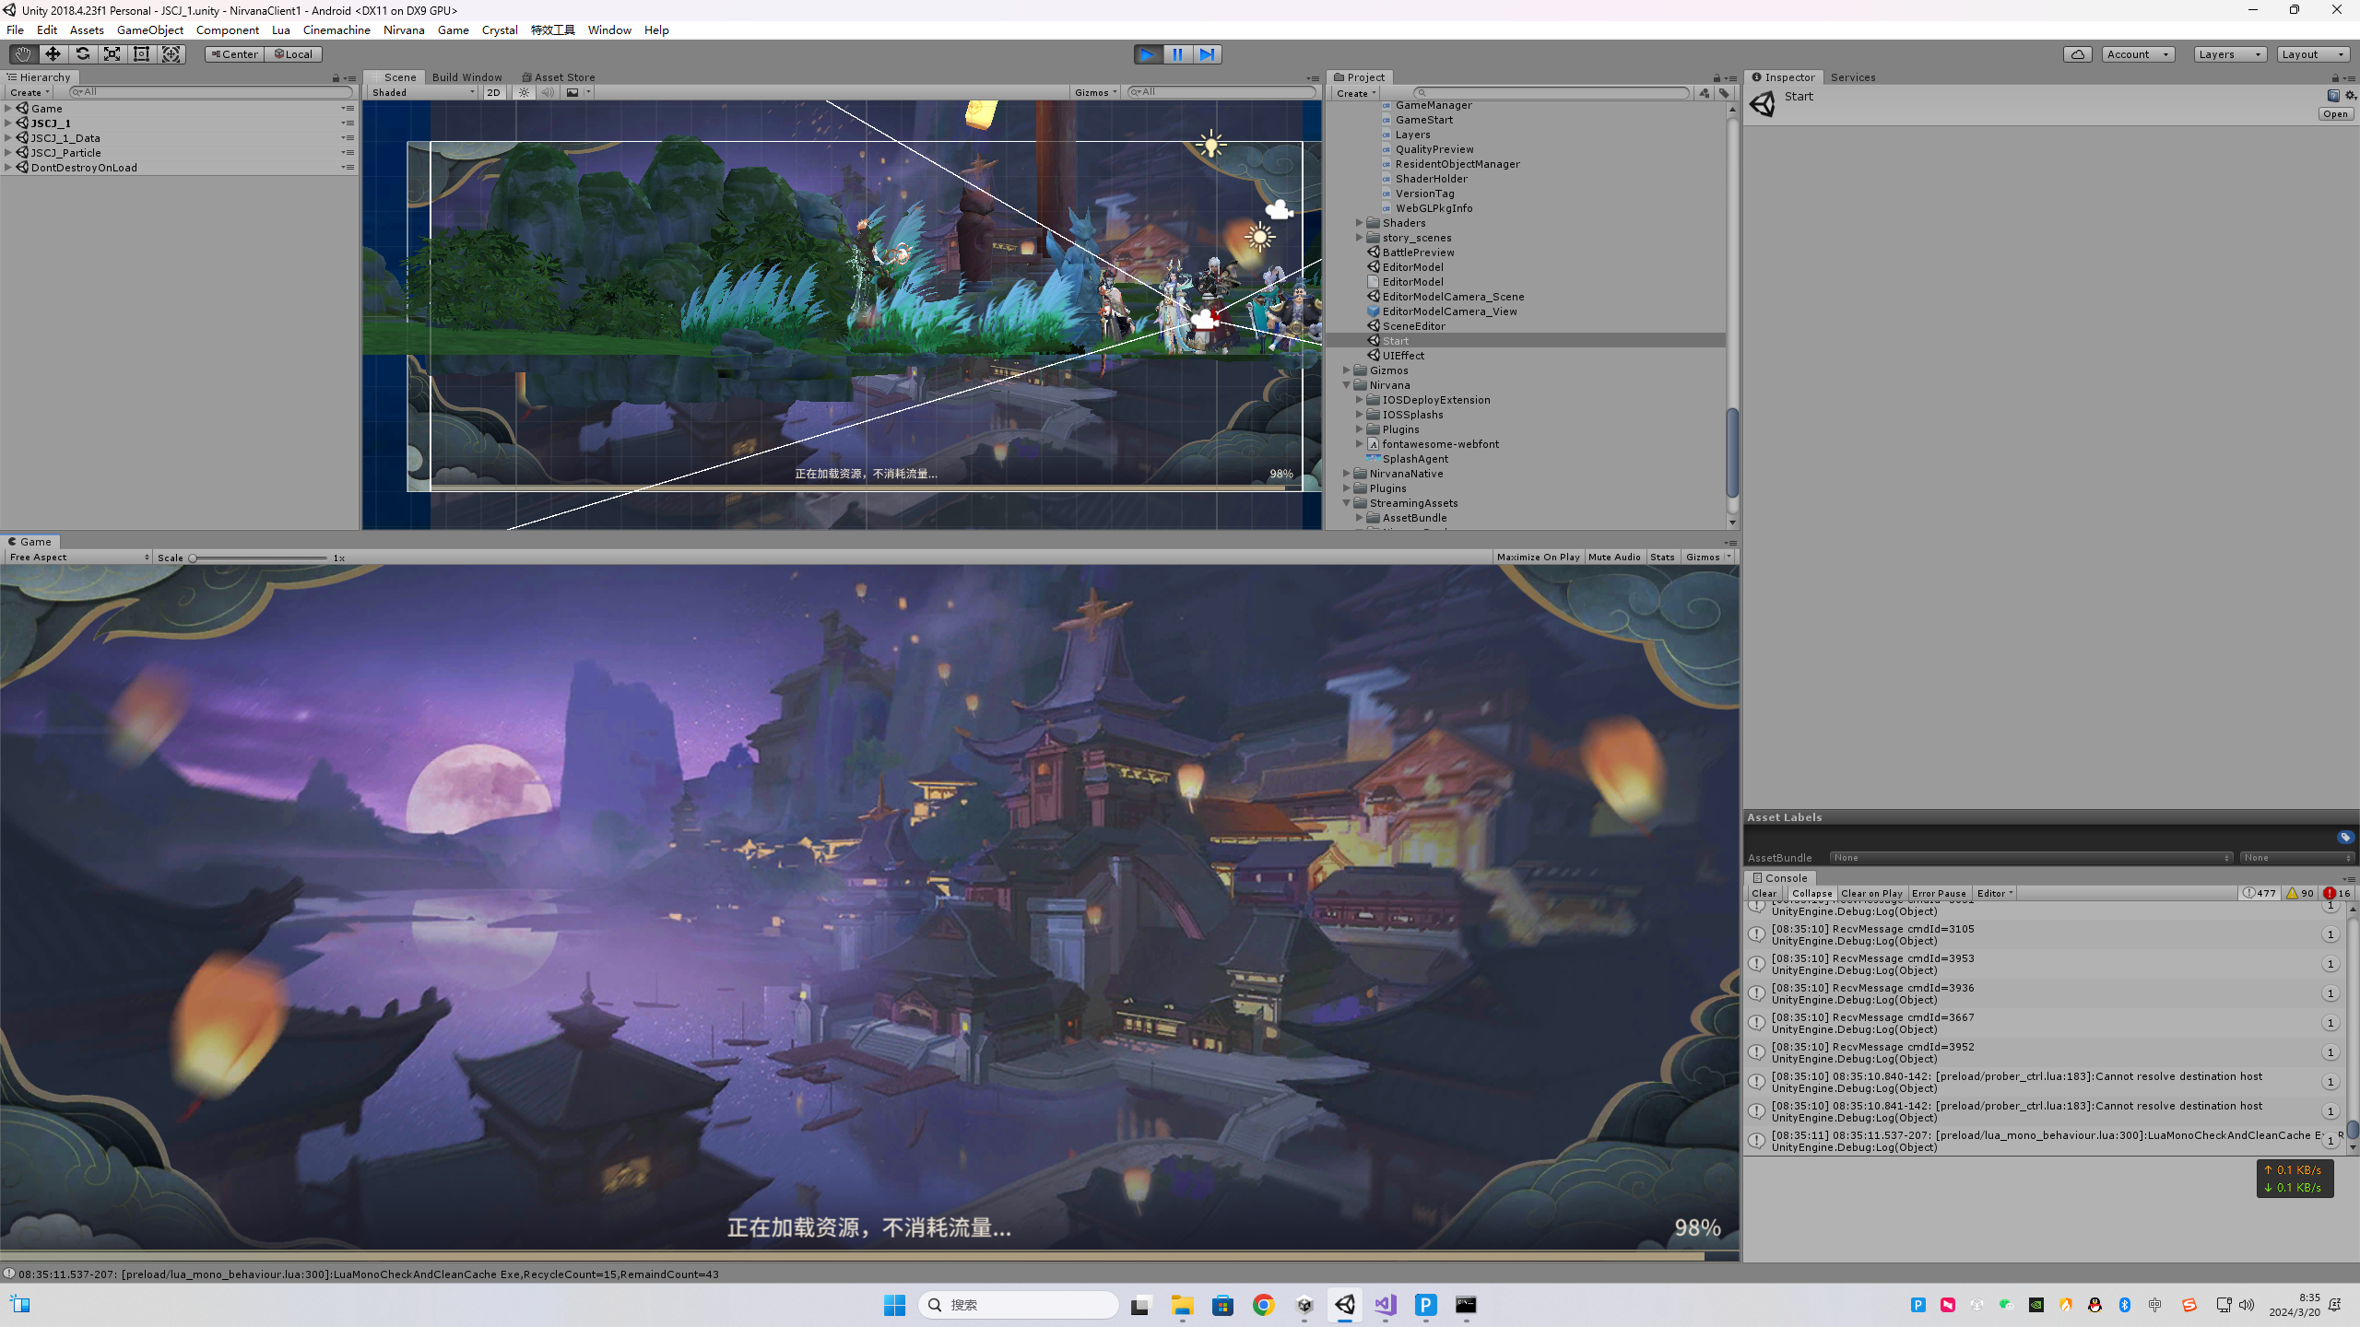This screenshot has width=2360, height=1327.
Task: Click the Clear button in Console
Action: tap(1764, 894)
